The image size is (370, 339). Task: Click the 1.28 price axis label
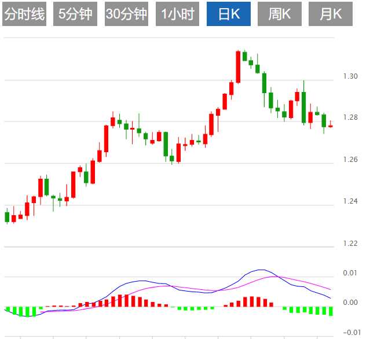(350, 118)
